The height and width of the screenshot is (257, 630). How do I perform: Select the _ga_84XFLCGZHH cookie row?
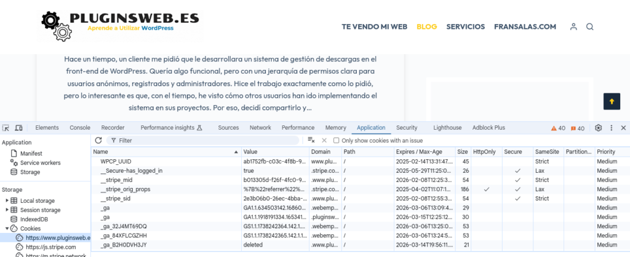(x=361, y=235)
